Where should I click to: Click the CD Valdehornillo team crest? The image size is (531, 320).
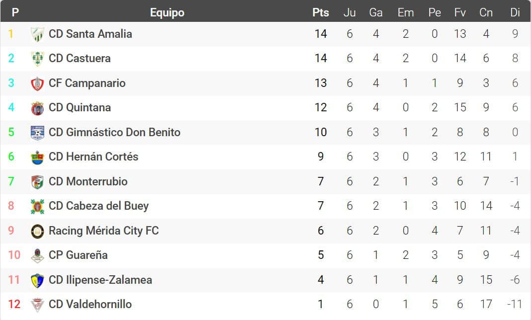coord(37,305)
